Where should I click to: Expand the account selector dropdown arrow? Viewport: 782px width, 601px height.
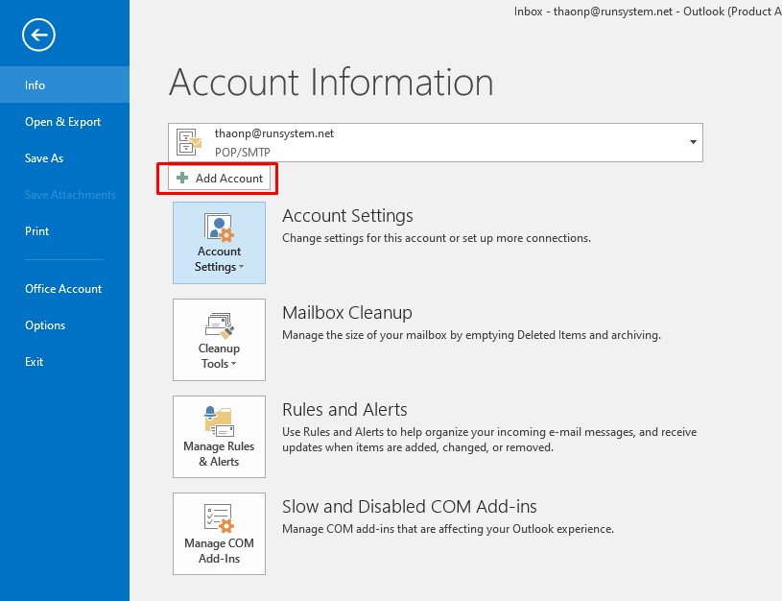tap(693, 142)
